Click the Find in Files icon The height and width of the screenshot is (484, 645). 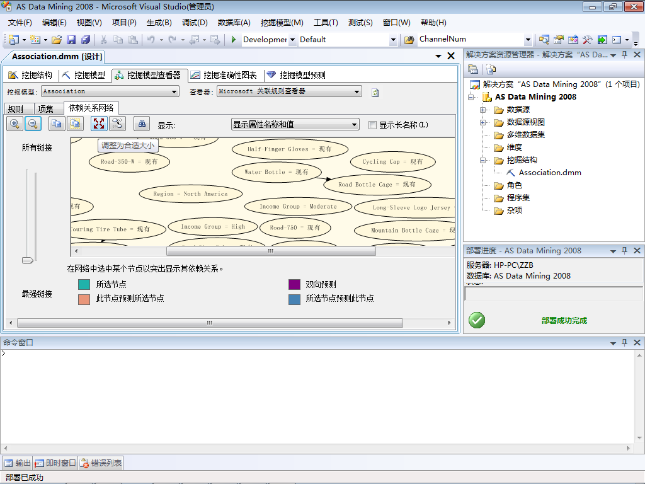[x=409, y=40]
